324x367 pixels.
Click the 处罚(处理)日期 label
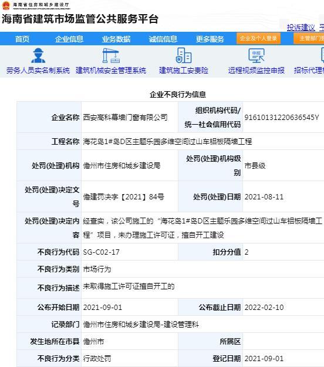[217, 197]
